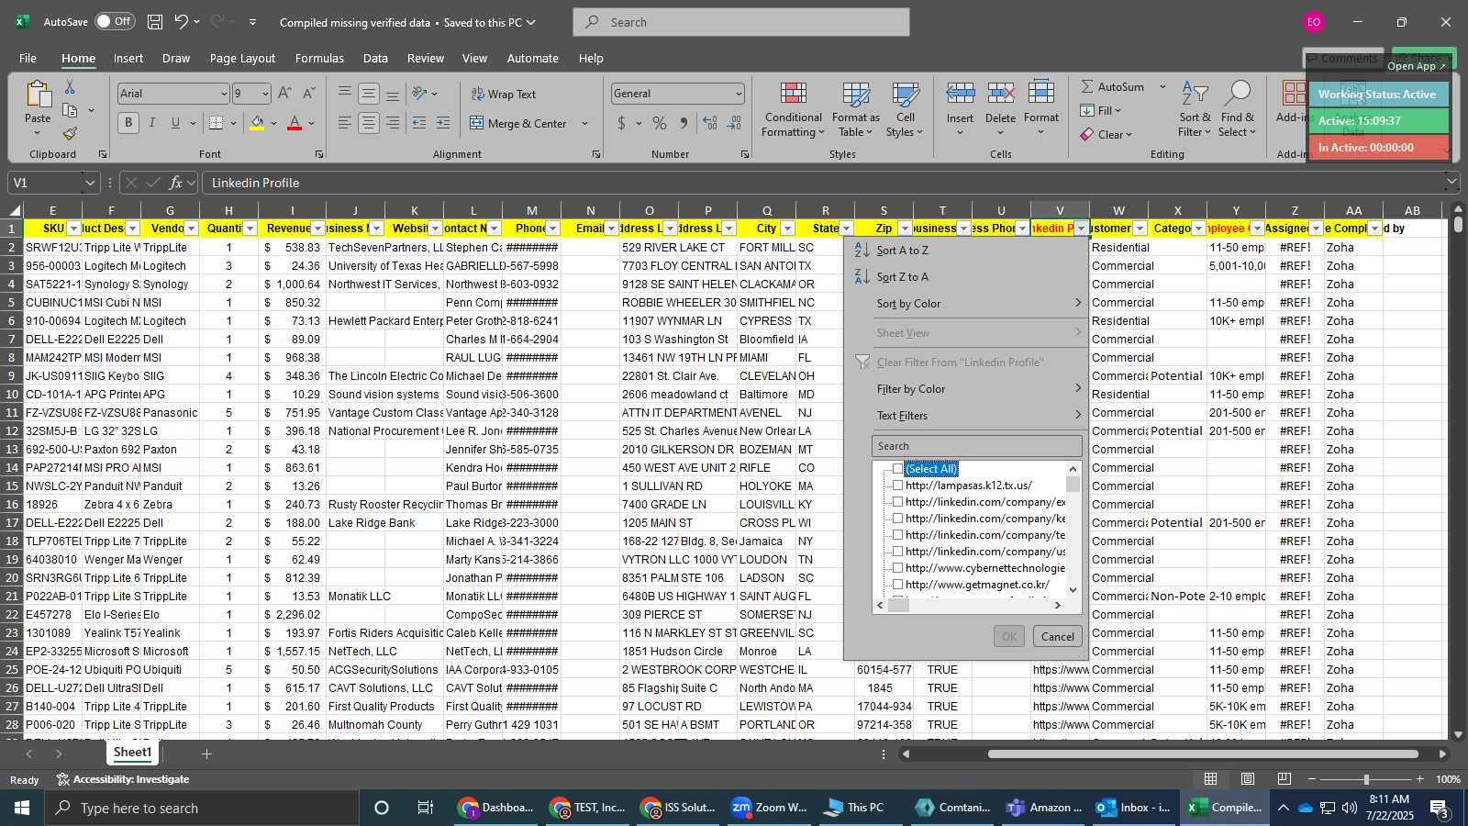The width and height of the screenshot is (1468, 826).
Task: Check http://www.cybernettechnologie filter checkbox
Action: pyautogui.click(x=898, y=568)
